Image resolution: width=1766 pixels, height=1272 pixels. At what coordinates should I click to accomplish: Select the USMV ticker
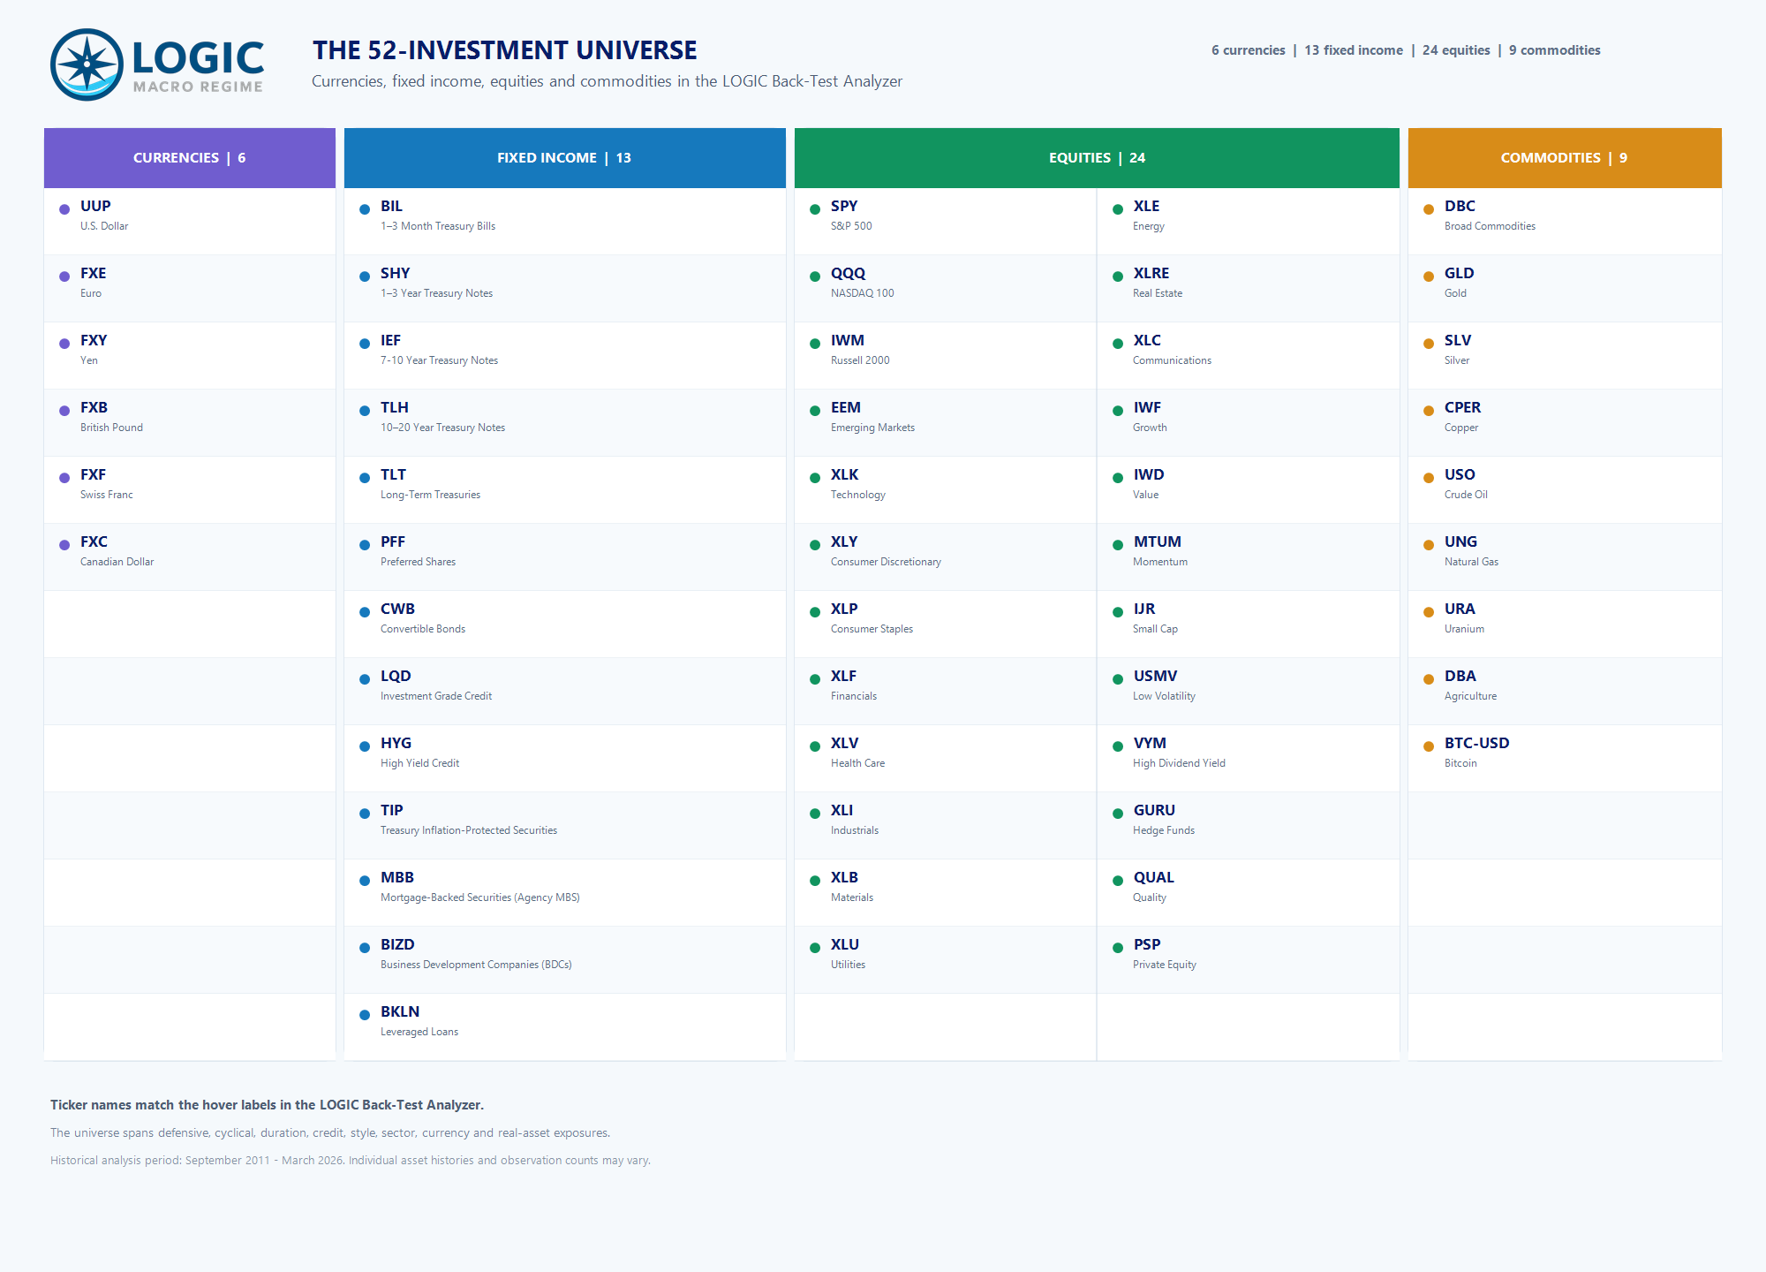tap(1155, 677)
